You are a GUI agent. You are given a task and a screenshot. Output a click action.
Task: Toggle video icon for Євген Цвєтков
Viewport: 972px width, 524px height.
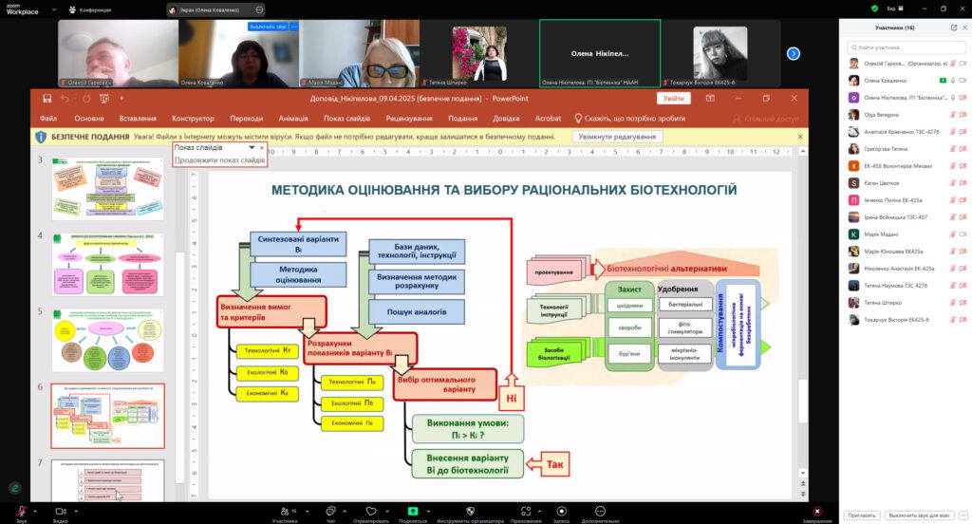963,183
